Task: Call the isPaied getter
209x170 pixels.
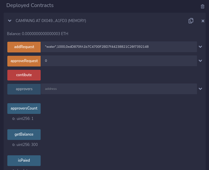Action: [x=24, y=160]
